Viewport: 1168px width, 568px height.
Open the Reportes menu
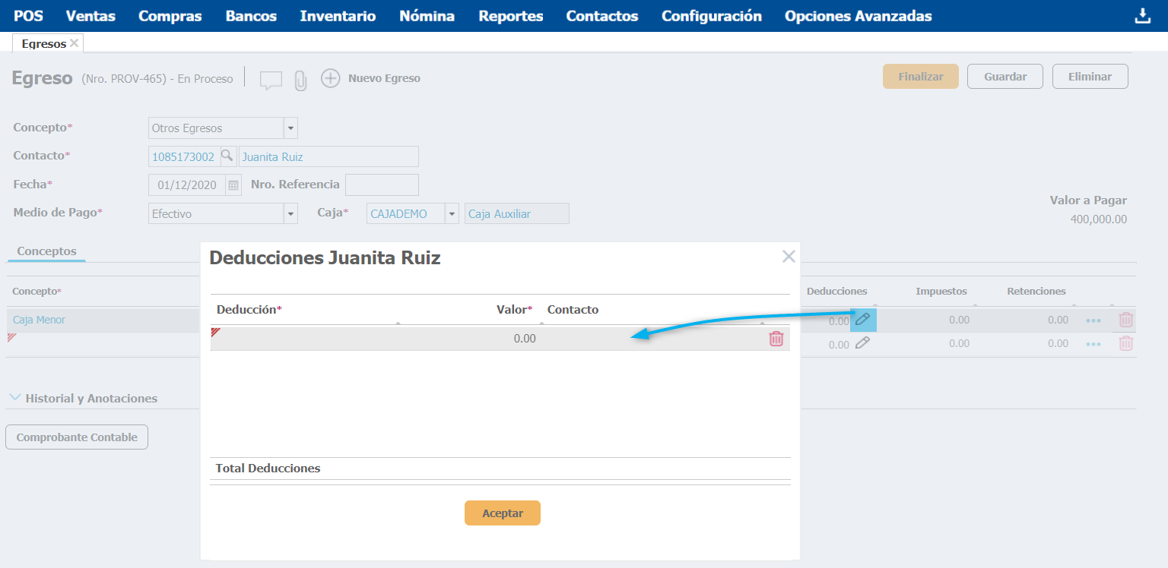510,16
